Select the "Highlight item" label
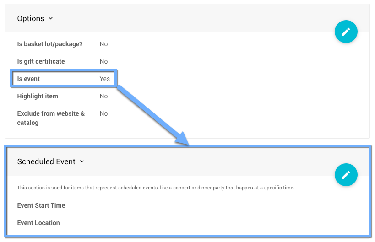The width and height of the screenshot is (375, 242). click(38, 96)
